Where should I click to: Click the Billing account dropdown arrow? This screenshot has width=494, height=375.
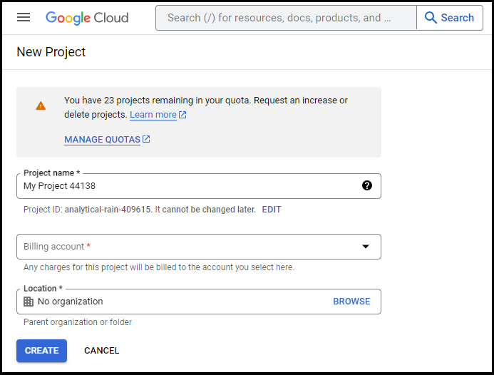(366, 247)
